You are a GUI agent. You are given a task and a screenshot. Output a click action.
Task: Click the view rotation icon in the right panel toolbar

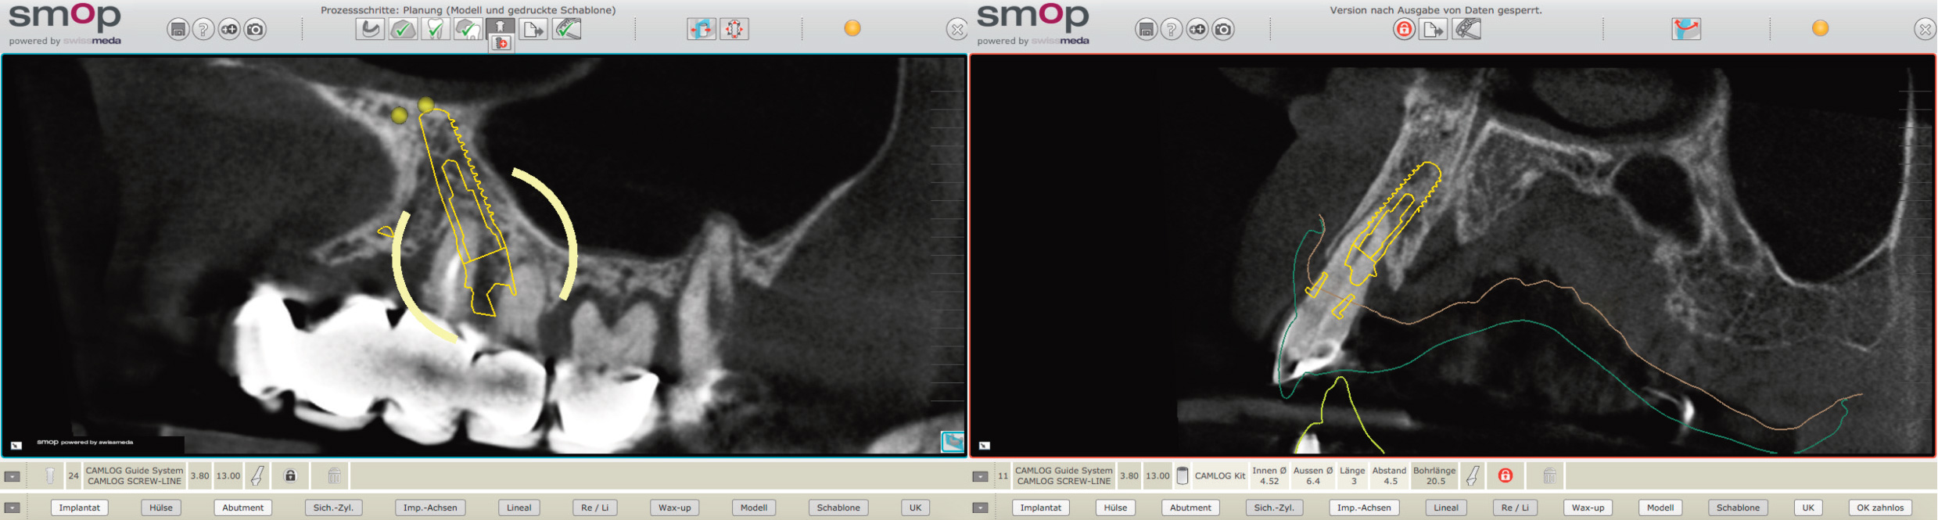[x=1685, y=30]
